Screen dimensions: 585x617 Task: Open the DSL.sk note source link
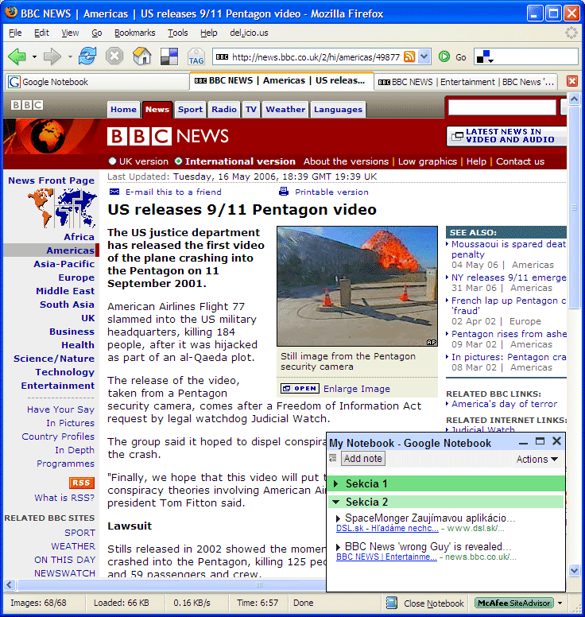tap(387, 528)
